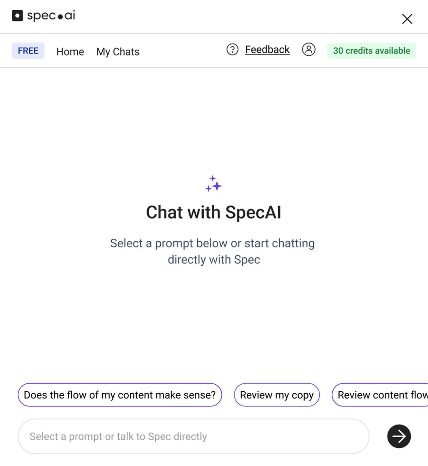The width and height of the screenshot is (428, 466).
Task: Click the 'Select a prompt below' subtitle text
Action: [x=213, y=251]
